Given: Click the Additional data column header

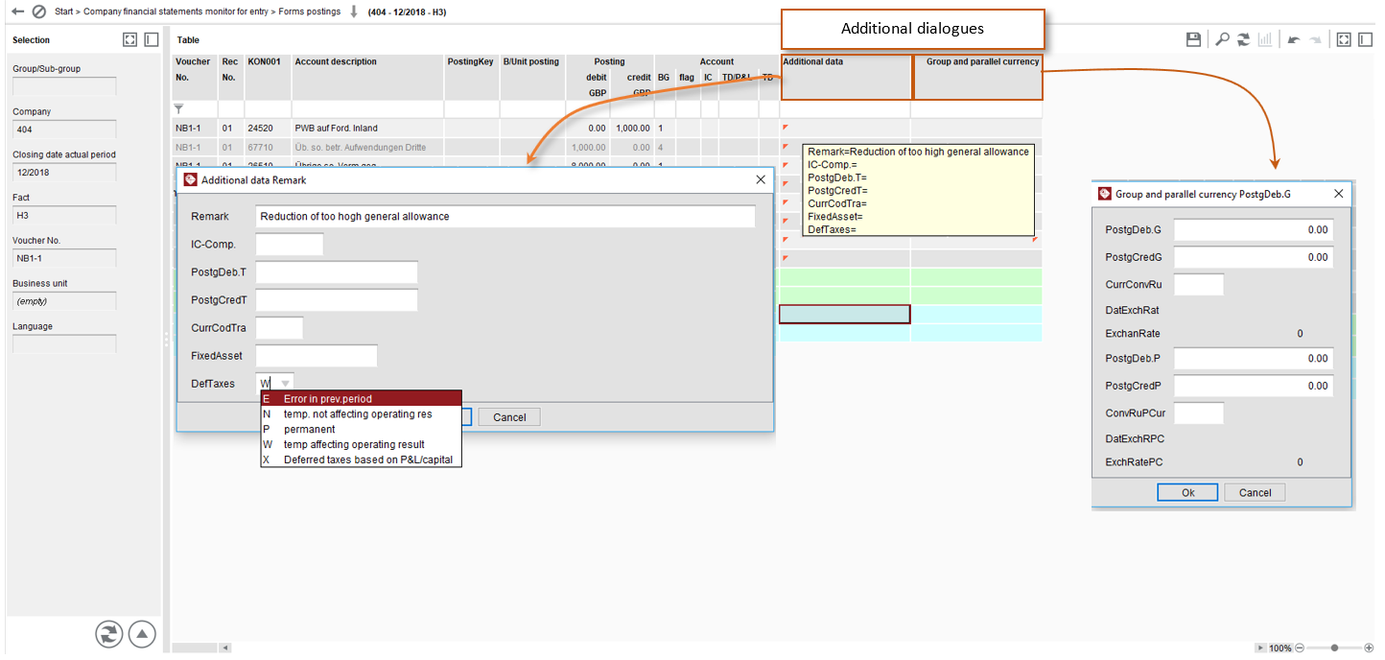Looking at the screenshot, I should [x=846, y=77].
